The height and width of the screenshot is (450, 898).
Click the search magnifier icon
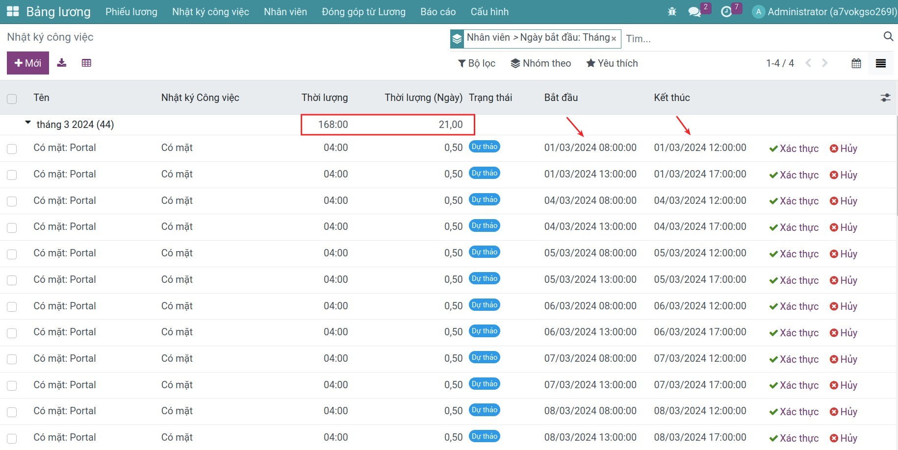click(888, 36)
